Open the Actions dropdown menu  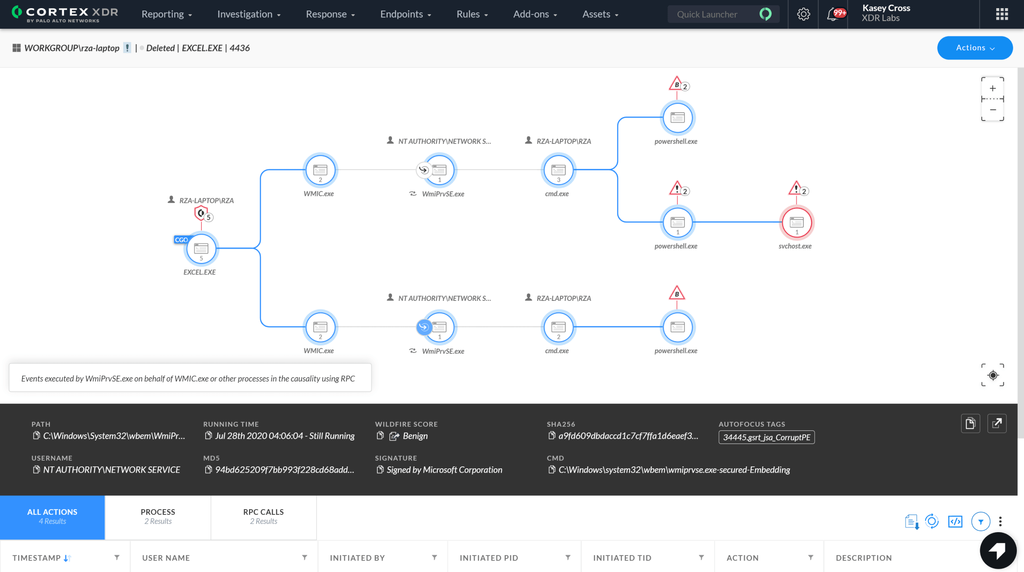coord(975,48)
